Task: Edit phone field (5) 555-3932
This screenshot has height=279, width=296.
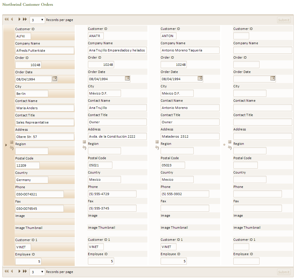Action: pos(185,194)
